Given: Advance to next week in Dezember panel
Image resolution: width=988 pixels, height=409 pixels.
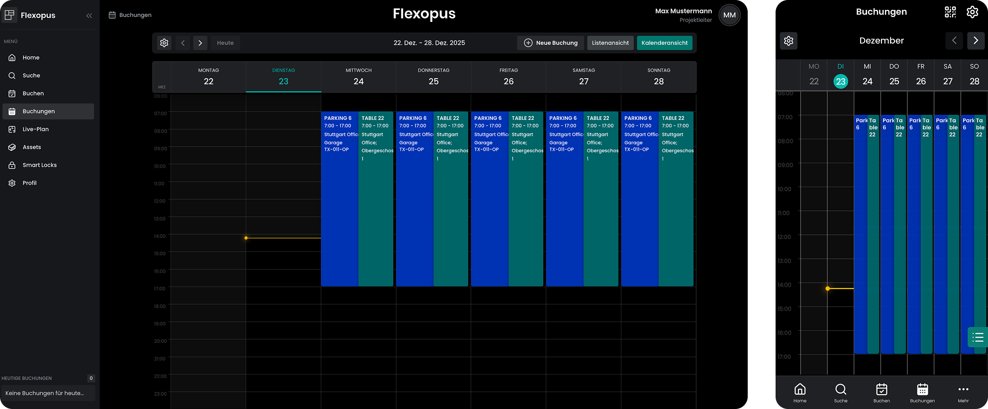Looking at the screenshot, I should click(x=976, y=41).
